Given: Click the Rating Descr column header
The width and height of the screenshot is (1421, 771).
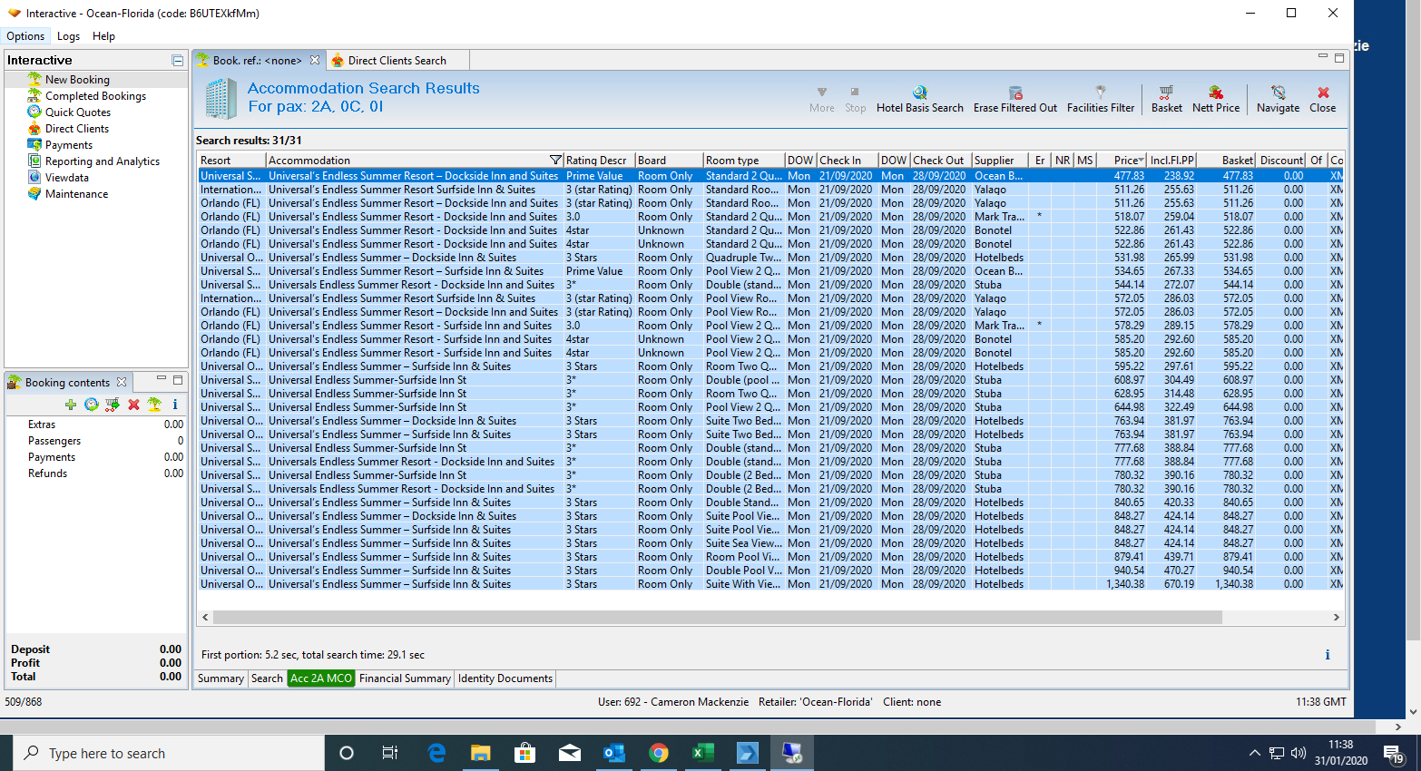Looking at the screenshot, I should pos(599,161).
